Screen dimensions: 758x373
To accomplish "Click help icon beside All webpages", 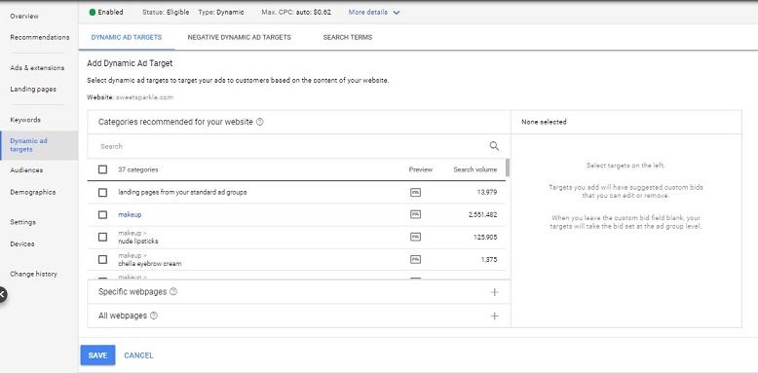I will [x=154, y=316].
